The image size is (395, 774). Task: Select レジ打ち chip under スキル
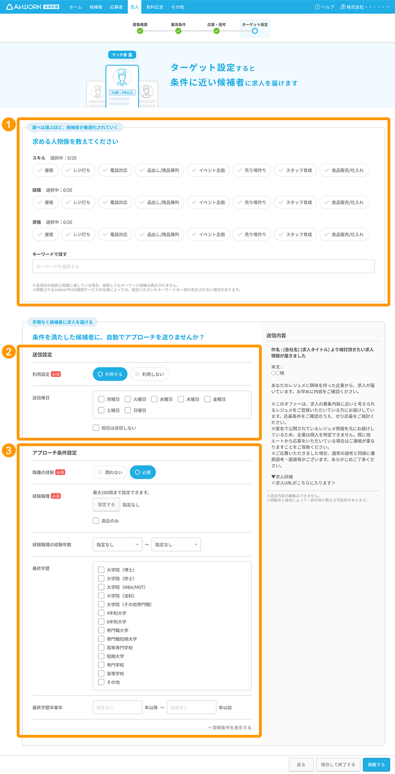(78, 170)
